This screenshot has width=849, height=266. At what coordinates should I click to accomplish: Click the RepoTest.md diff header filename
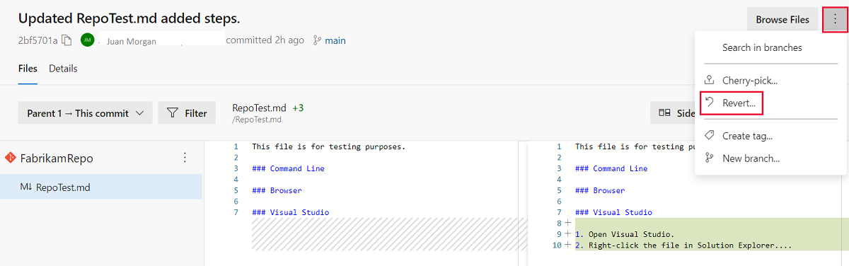click(259, 108)
